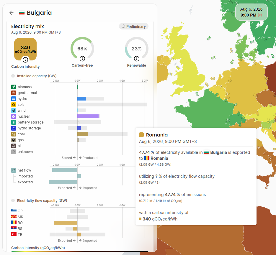Click the Preliminary badge
The width and height of the screenshot is (276, 255).
(x=134, y=26)
